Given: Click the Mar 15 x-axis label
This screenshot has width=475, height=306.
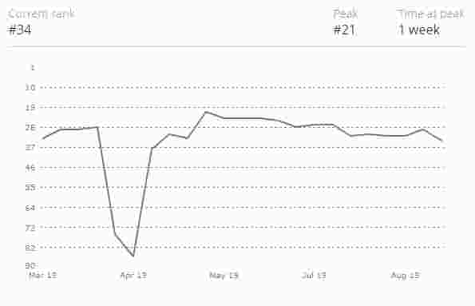Looking at the screenshot, I should [43, 275].
